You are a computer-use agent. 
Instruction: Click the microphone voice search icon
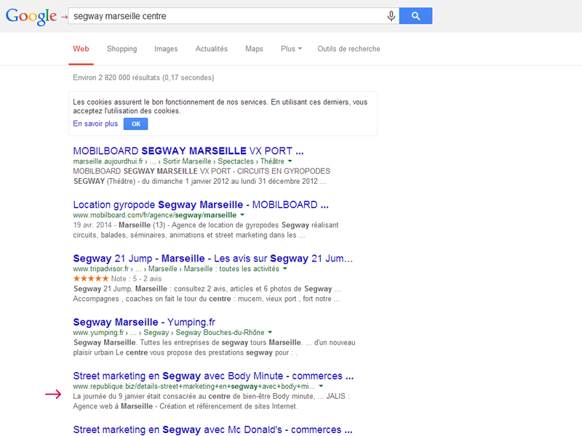[x=391, y=16]
